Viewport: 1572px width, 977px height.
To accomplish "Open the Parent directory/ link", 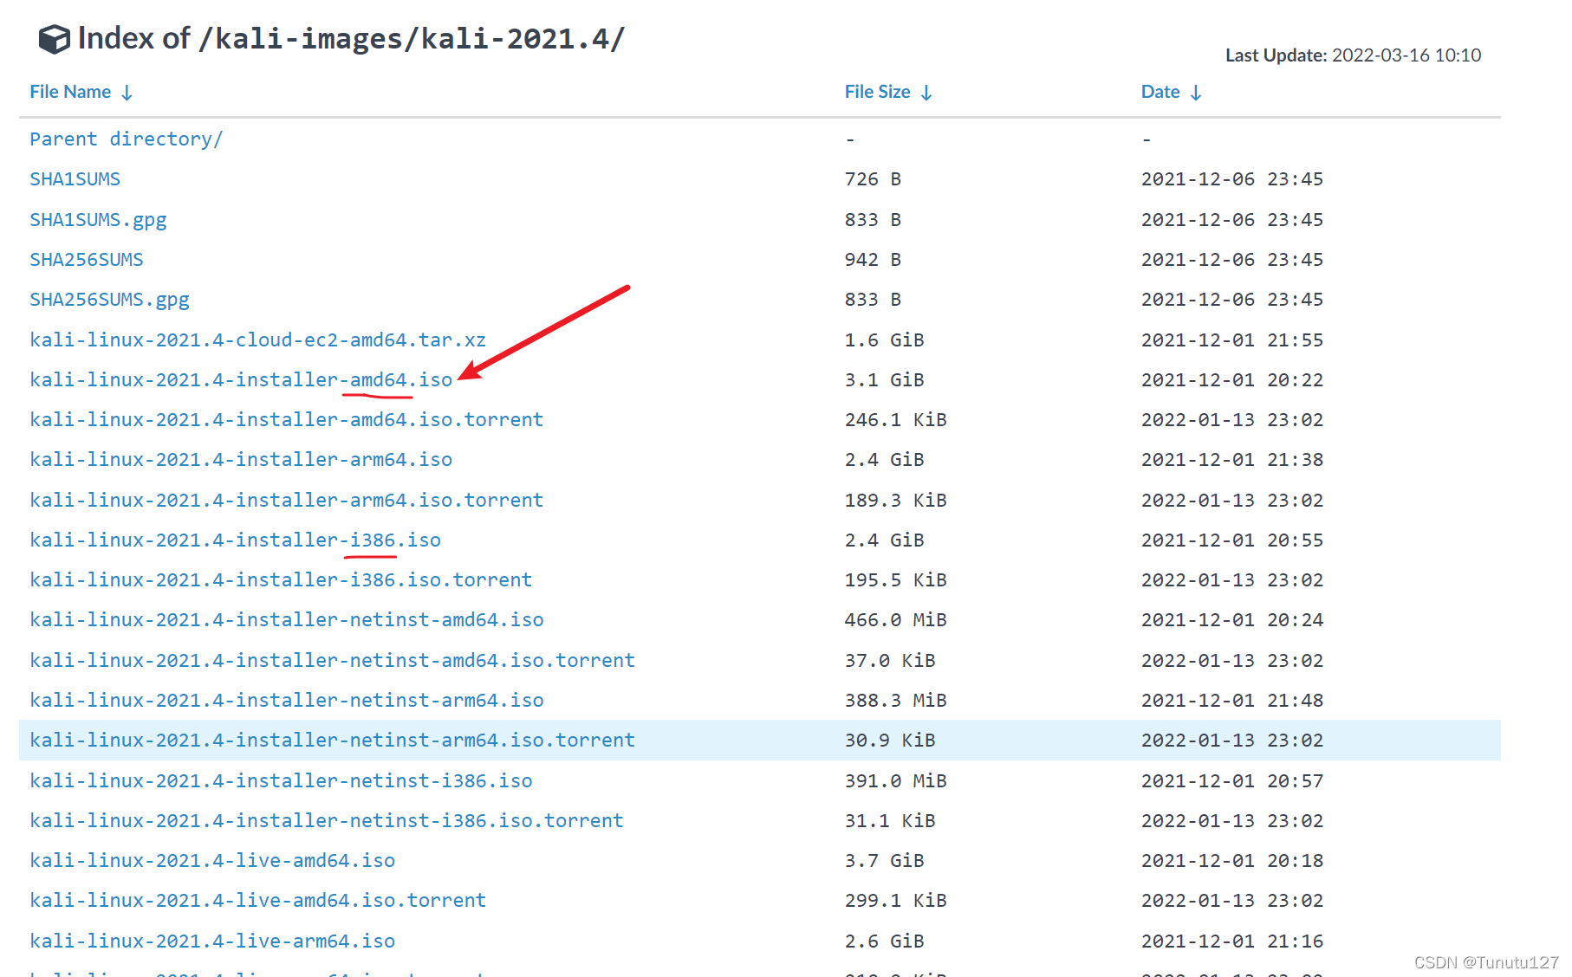I will 127,139.
